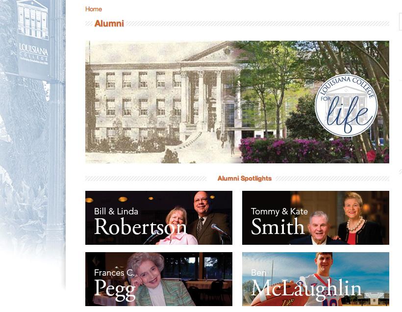The width and height of the screenshot is (402, 312).
Task: Click the large McLaughlin surname text
Action: [306, 289]
